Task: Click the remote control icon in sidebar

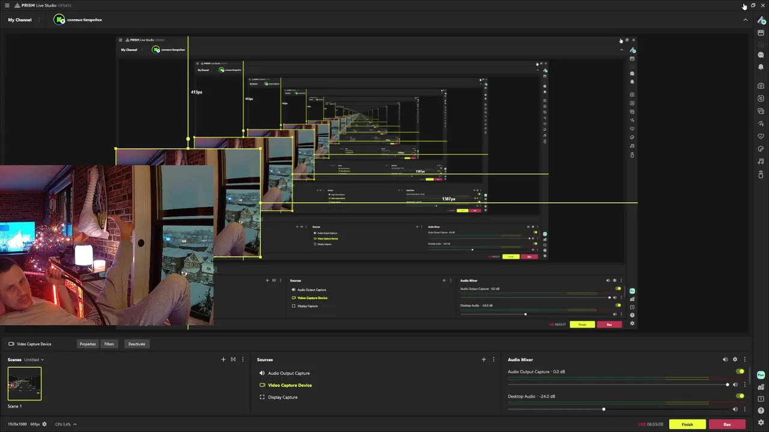Action: tap(761, 175)
